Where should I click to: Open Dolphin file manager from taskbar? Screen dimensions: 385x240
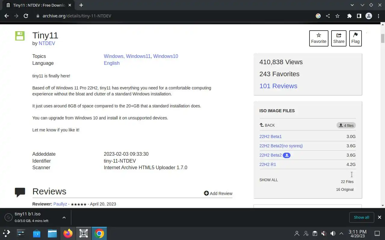pos(52,233)
